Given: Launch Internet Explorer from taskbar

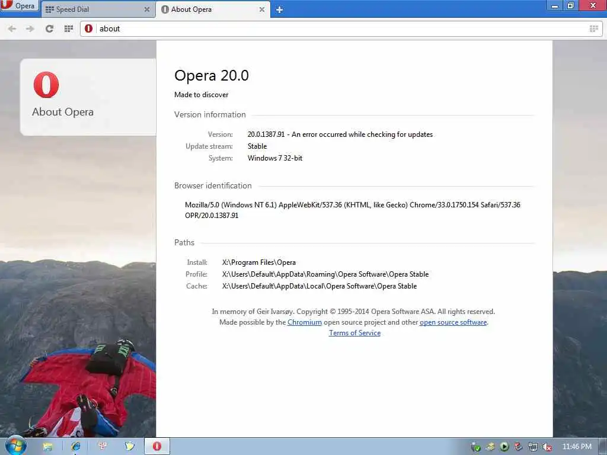Looking at the screenshot, I should point(75,447).
